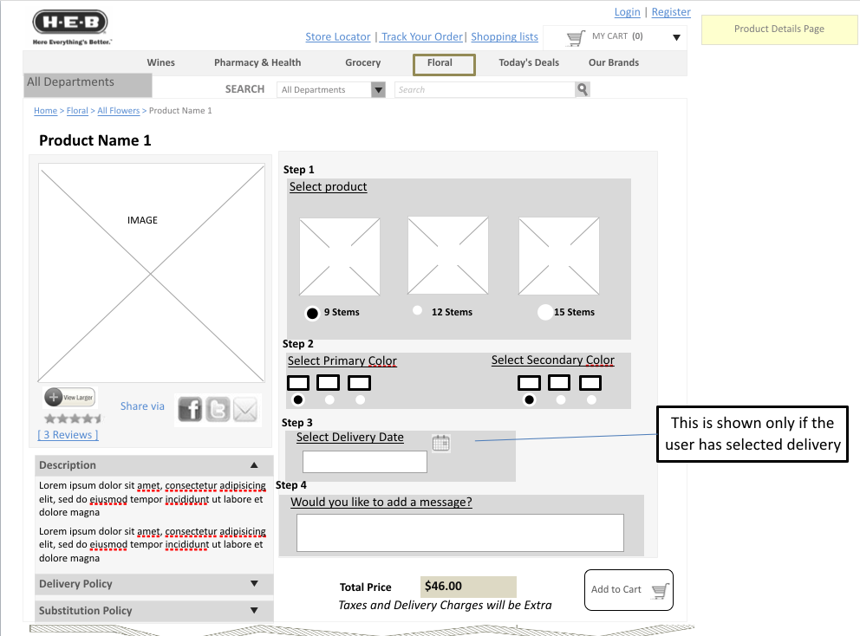Go to Floral breadcrumb

[77, 111]
